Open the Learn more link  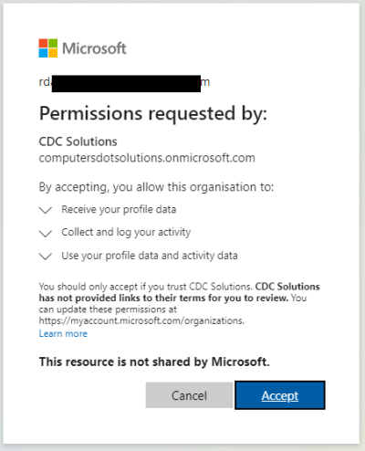click(x=63, y=333)
